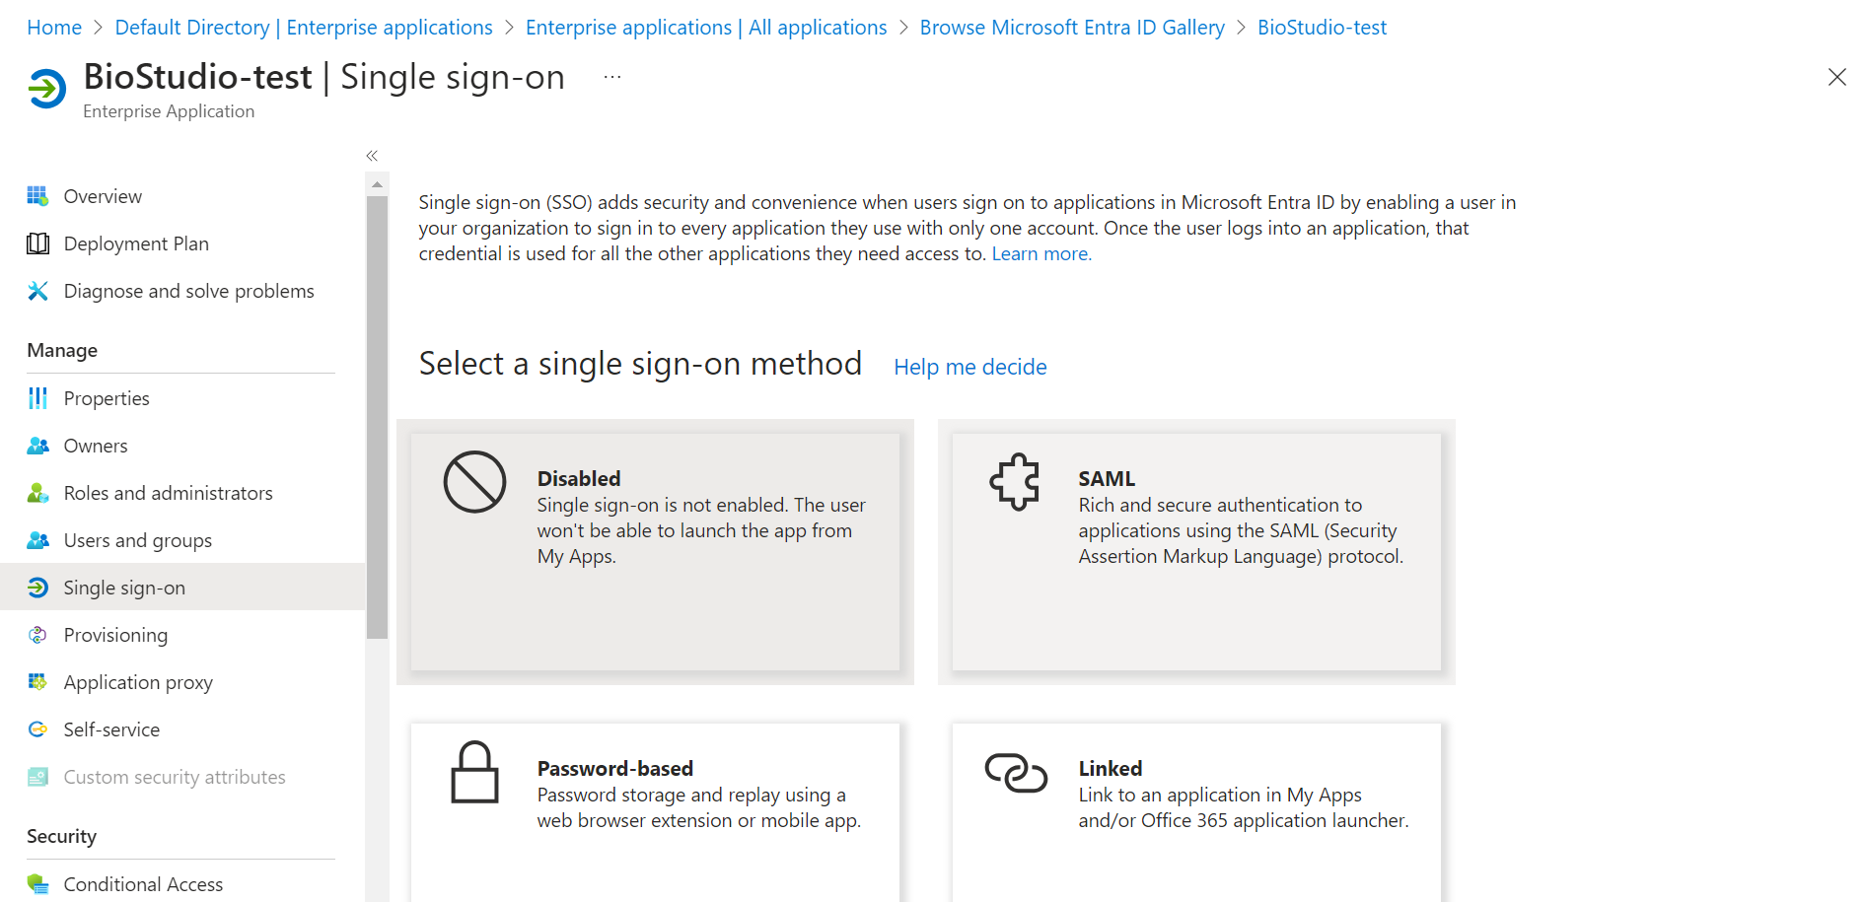Click the Password-based padlock icon
This screenshot has width=1866, height=902.
(474, 772)
